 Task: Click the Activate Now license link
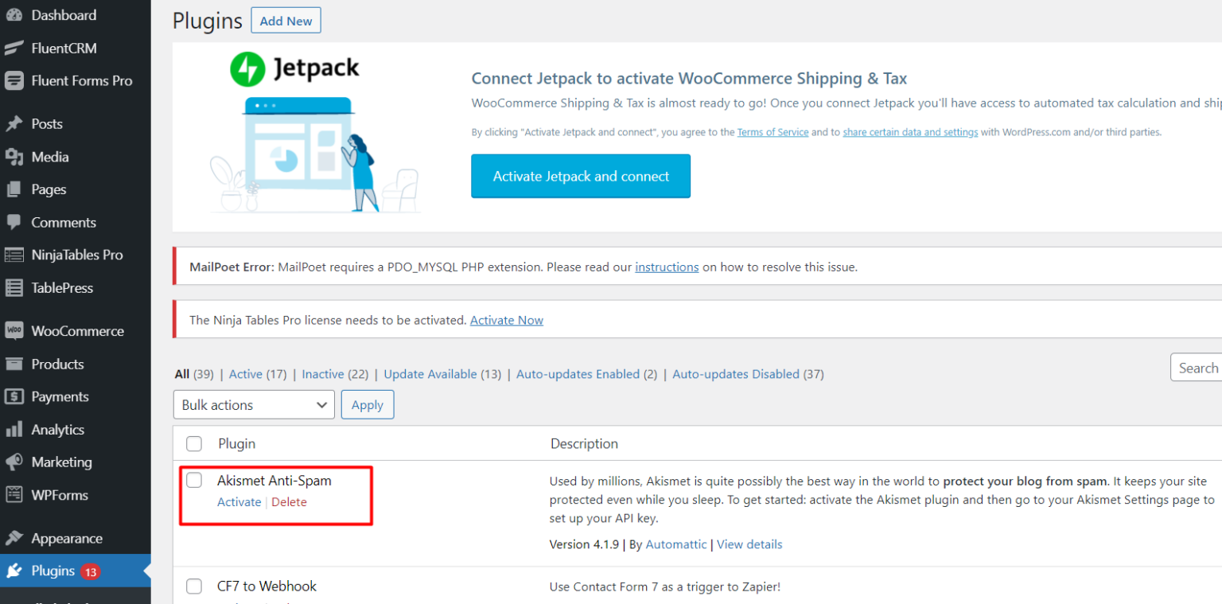point(507,320)
